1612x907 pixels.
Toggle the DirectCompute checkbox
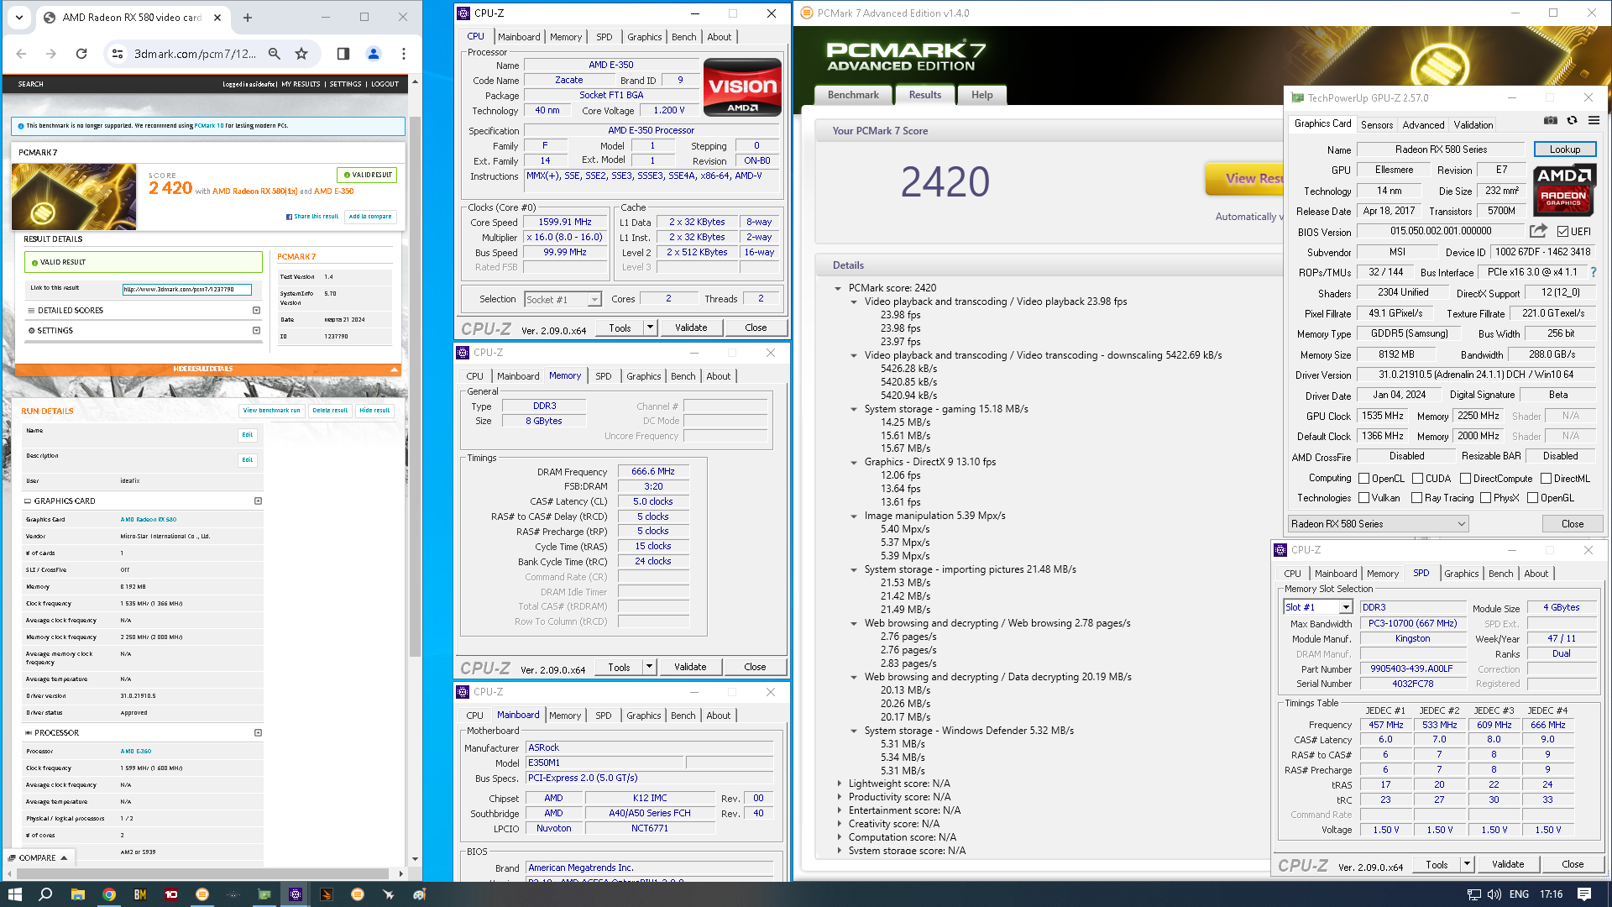tap(1465, 479)
